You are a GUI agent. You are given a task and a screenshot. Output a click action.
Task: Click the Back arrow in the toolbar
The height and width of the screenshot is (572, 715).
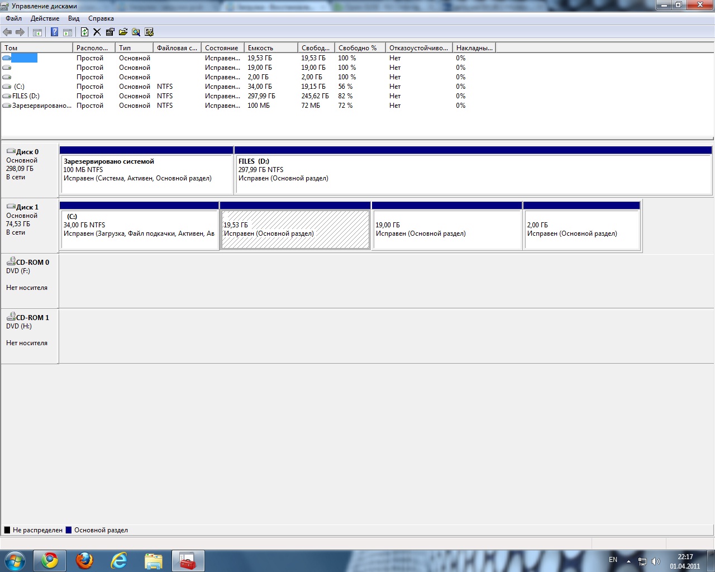[7, 32]
